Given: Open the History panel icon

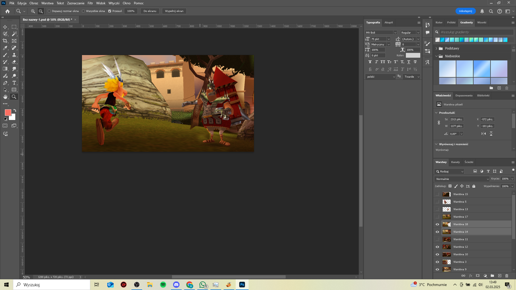Looking at the screenshot, I should 428,25.
